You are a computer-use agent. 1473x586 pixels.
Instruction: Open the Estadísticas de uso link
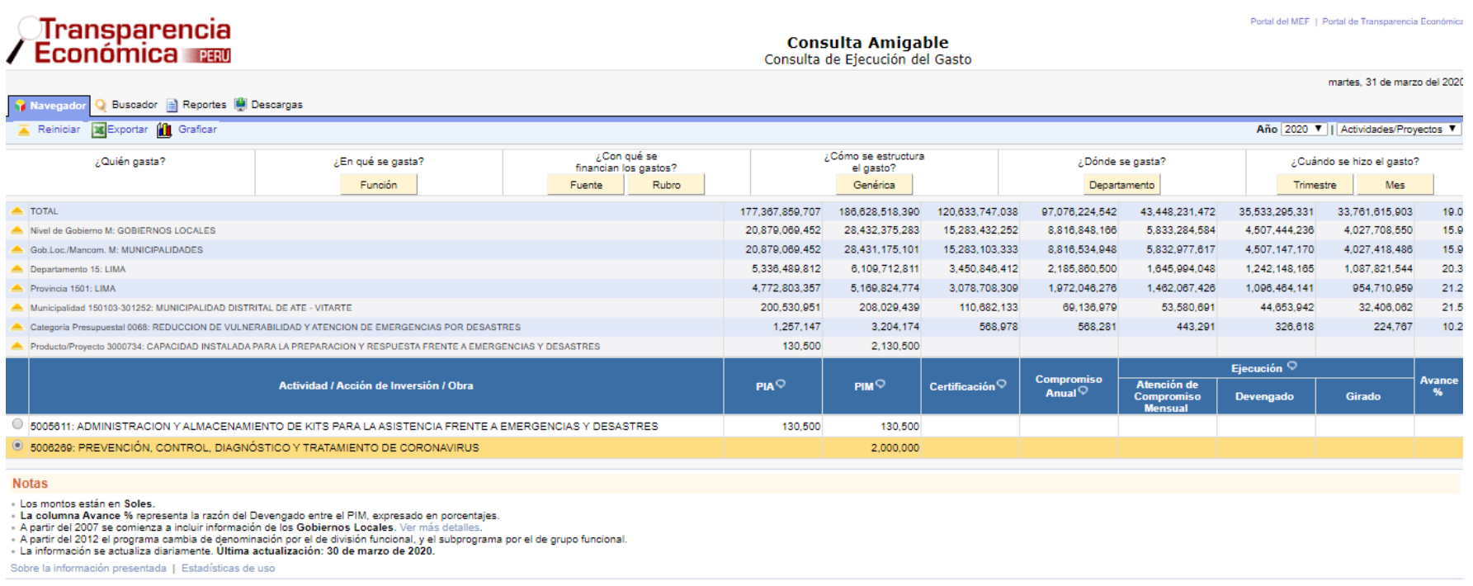pos(228,568)
